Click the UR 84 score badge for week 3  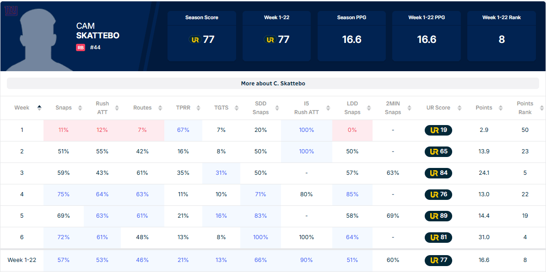[x=438, y=173]
